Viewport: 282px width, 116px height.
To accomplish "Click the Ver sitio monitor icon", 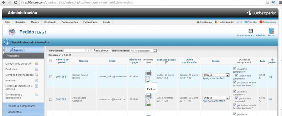I will [246, 22].
